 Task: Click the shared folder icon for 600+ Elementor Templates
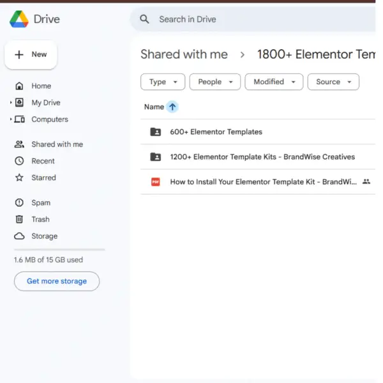(x=156, y=132)
